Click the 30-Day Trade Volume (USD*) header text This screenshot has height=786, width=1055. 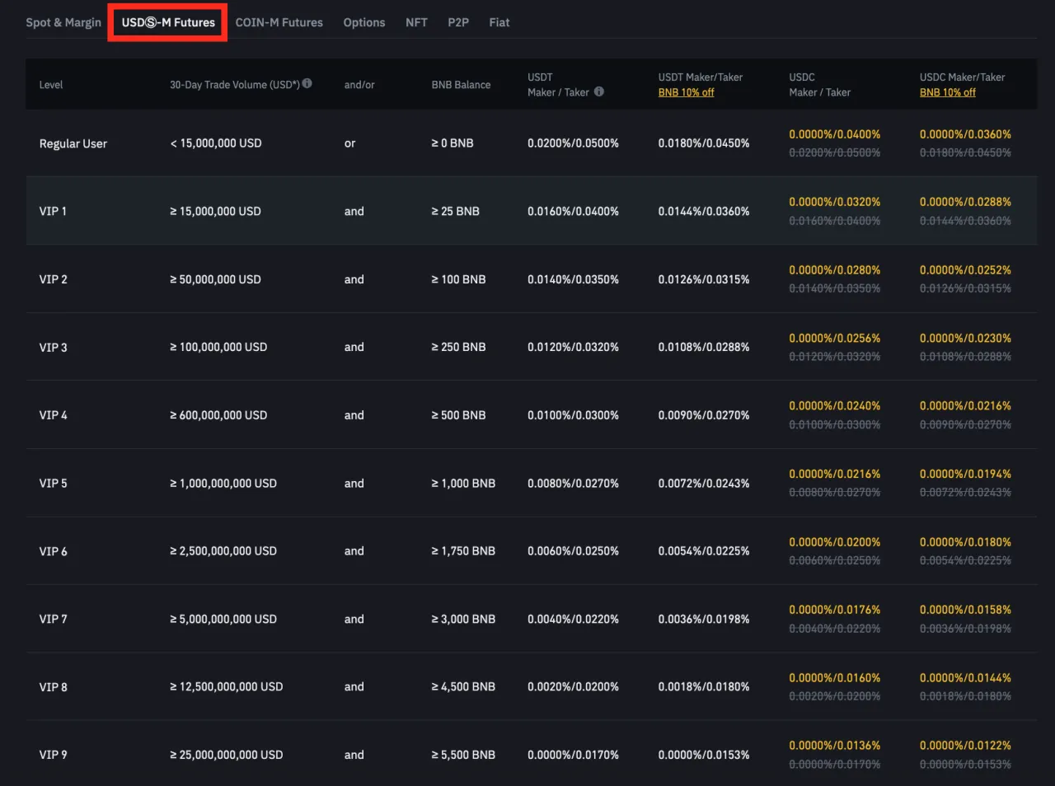click(235, 85)
